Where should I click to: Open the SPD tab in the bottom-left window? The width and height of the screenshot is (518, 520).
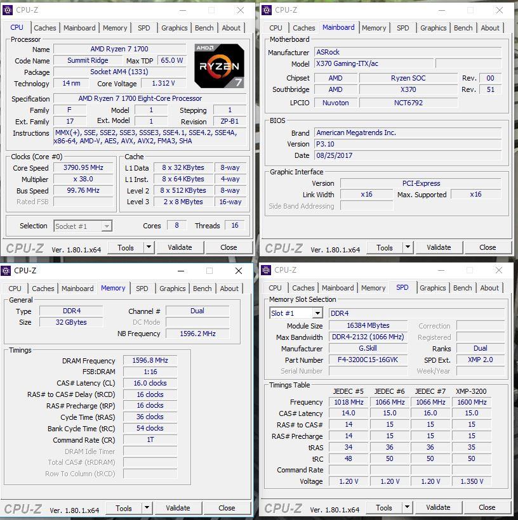tap(142, 289)
